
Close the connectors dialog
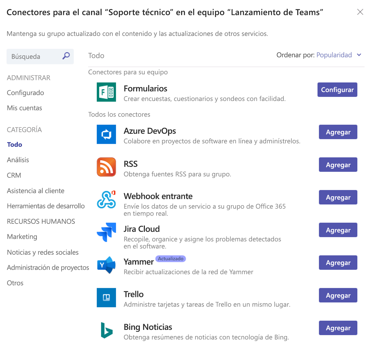tap(360, 12)
